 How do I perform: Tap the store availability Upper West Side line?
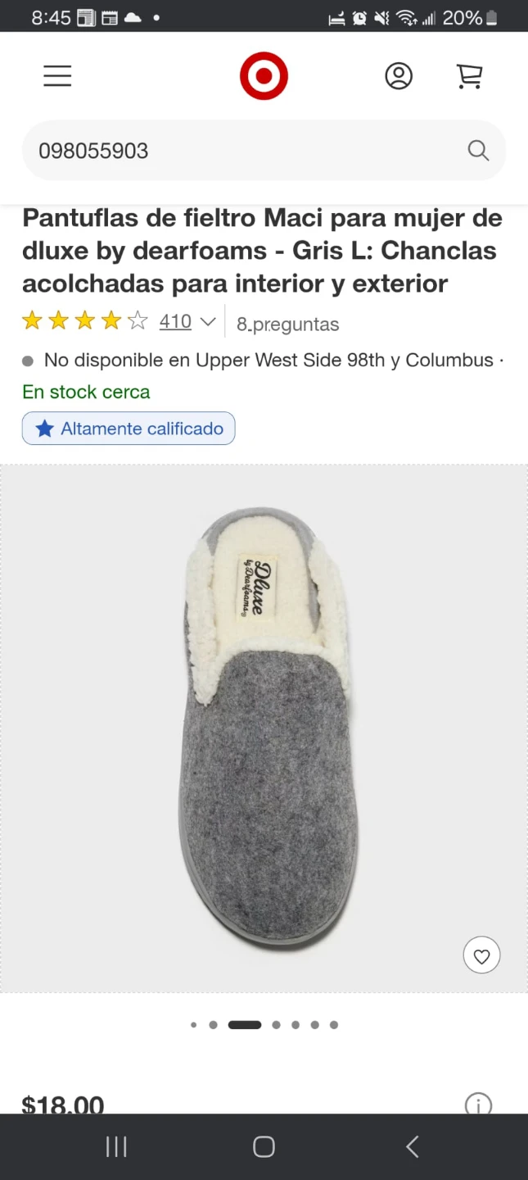[x=264, y=361]
